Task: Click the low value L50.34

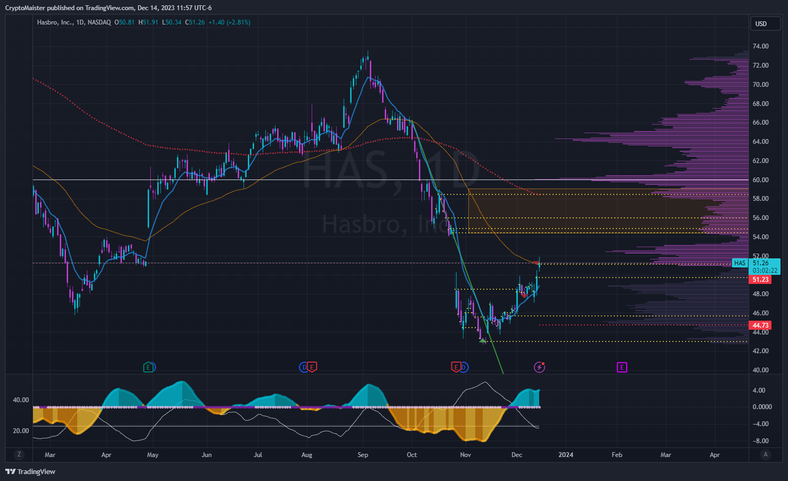Action: (172, 22)
